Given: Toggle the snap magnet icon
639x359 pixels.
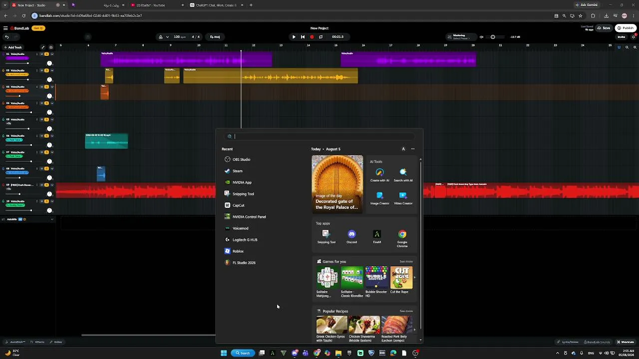Looking at the screenshot, I should coord(619,47).
